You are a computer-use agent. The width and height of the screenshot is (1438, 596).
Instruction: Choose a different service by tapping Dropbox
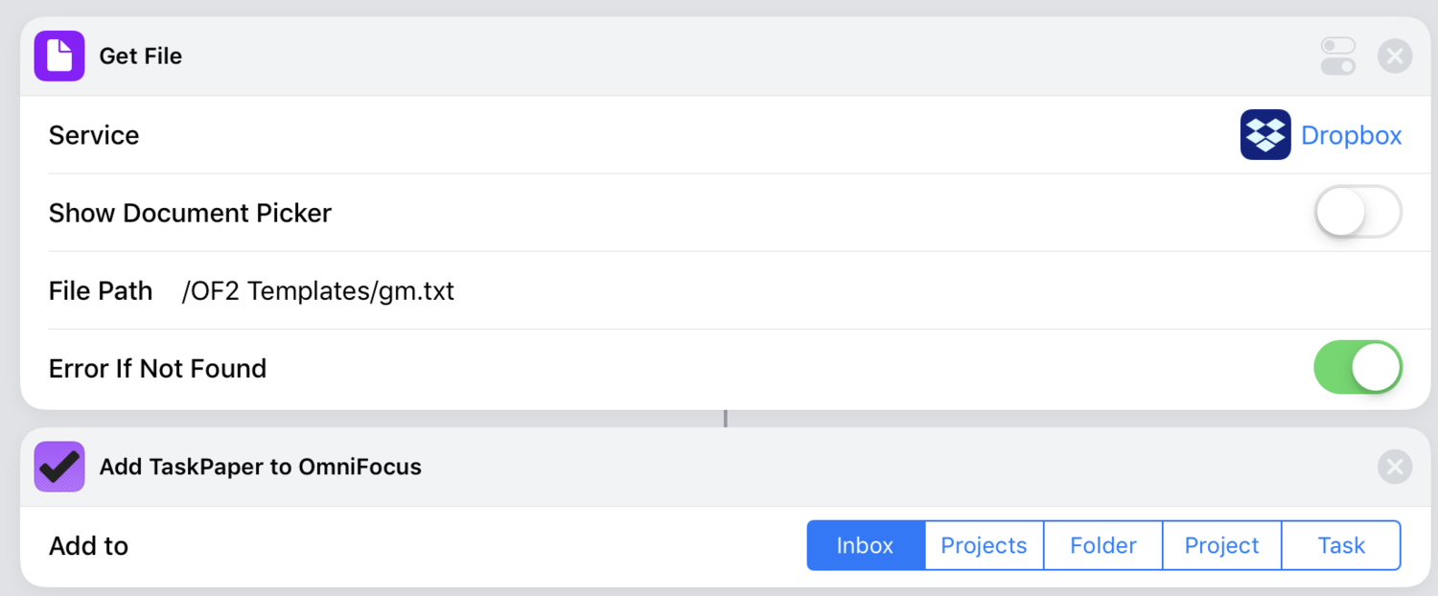[x=1351, y=134]
